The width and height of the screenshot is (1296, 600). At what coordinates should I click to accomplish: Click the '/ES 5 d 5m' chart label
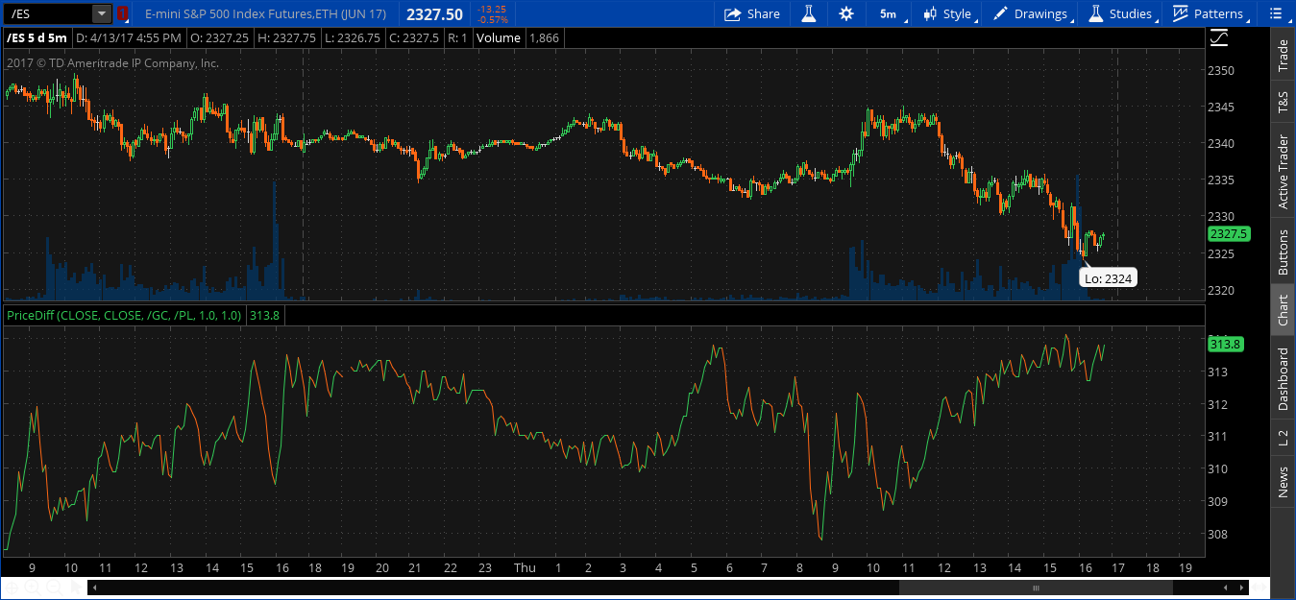(x=37, y=38)
